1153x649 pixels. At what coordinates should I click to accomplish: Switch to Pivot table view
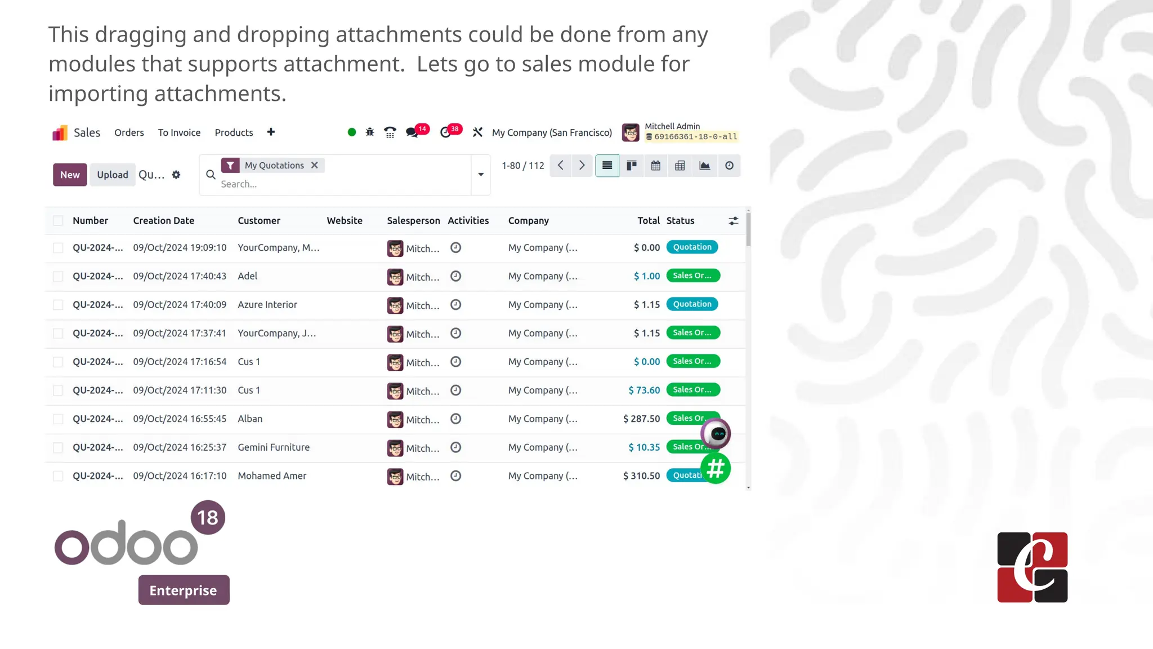pos(680,166)
